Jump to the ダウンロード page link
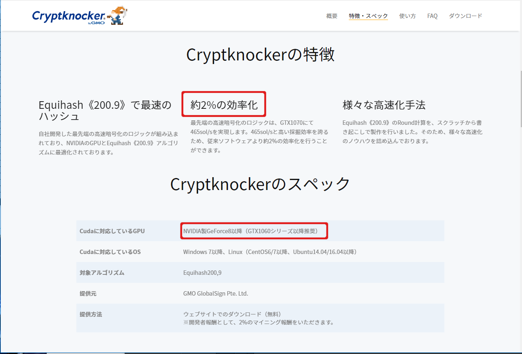This screenshot has width=522, height=354. [x=465, y=16]
